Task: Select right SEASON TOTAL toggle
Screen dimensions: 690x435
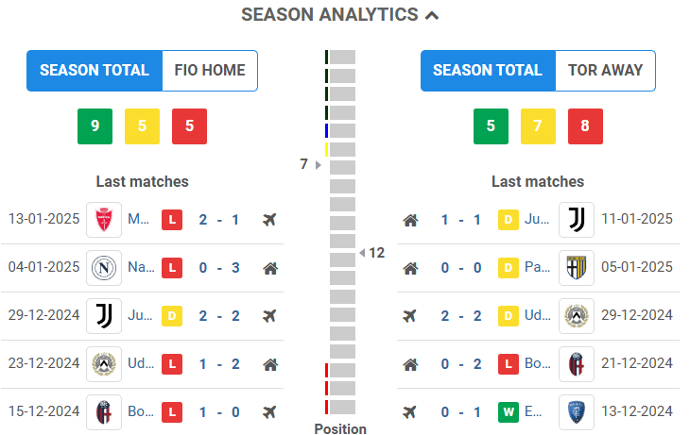Action: point(488,71)
